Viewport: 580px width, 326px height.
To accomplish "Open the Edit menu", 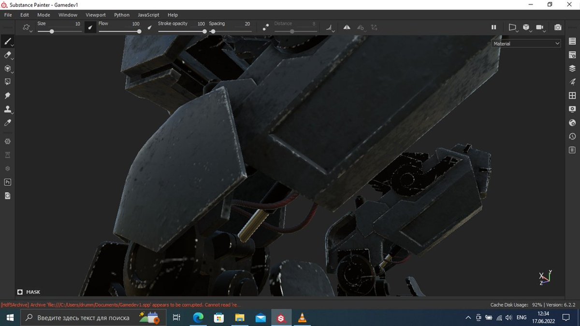I will [x=25, y=15].
